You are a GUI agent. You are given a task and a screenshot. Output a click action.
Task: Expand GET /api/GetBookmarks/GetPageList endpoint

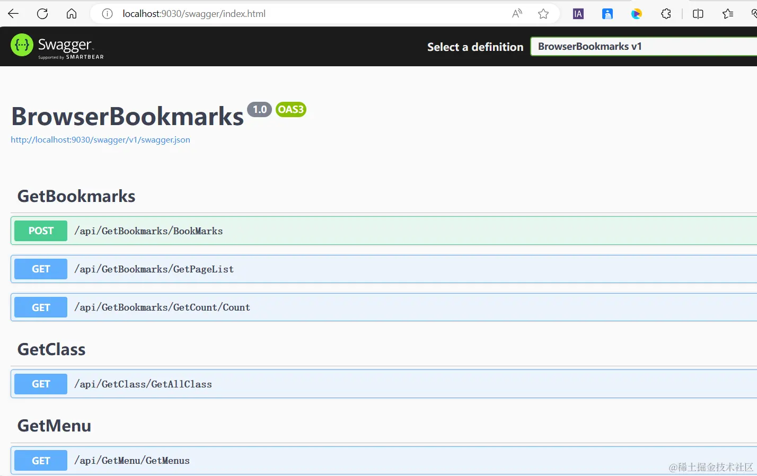tap(384, 269)
